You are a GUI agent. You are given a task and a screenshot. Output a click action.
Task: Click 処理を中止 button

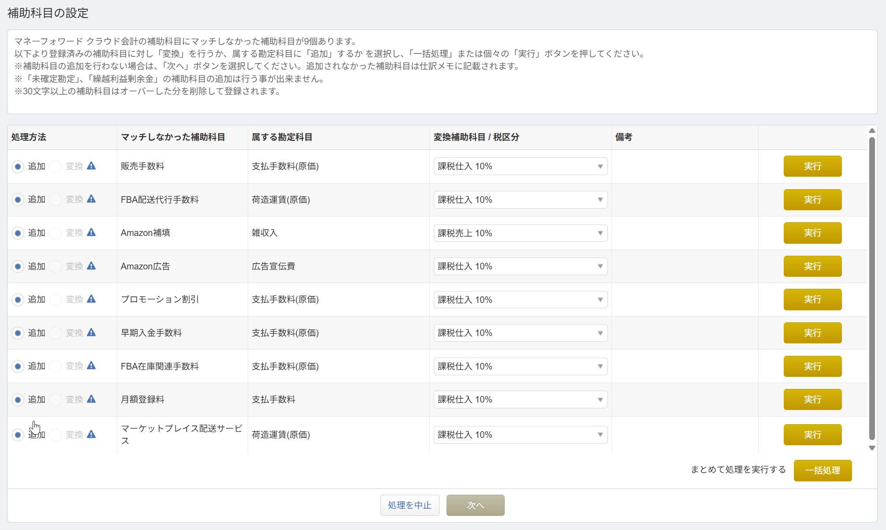coord(409,505)
